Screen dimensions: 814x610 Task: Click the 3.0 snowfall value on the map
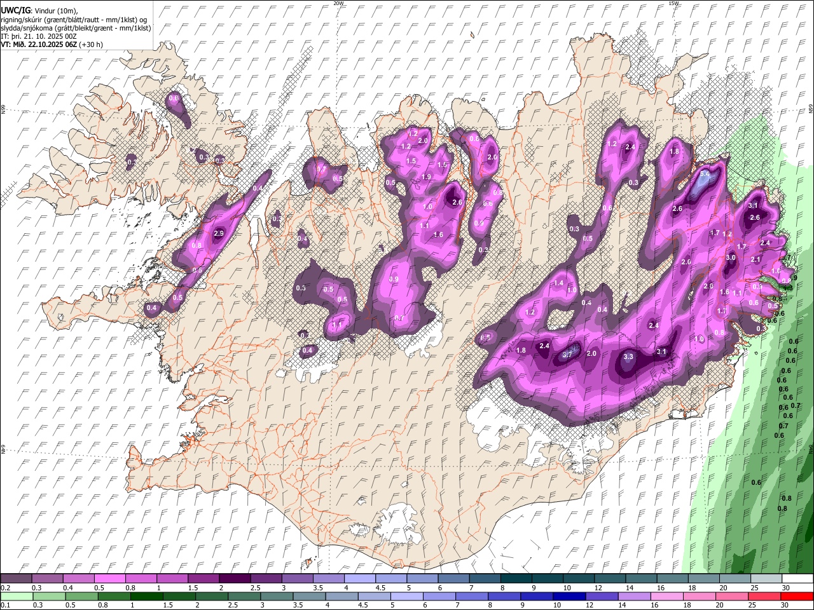(731, 257)
